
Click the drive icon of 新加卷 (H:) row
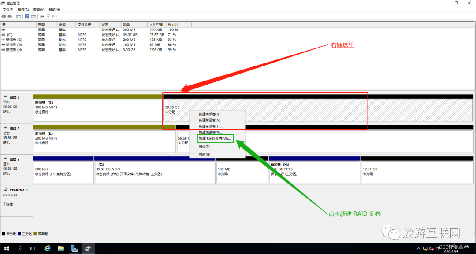point(4,50)
